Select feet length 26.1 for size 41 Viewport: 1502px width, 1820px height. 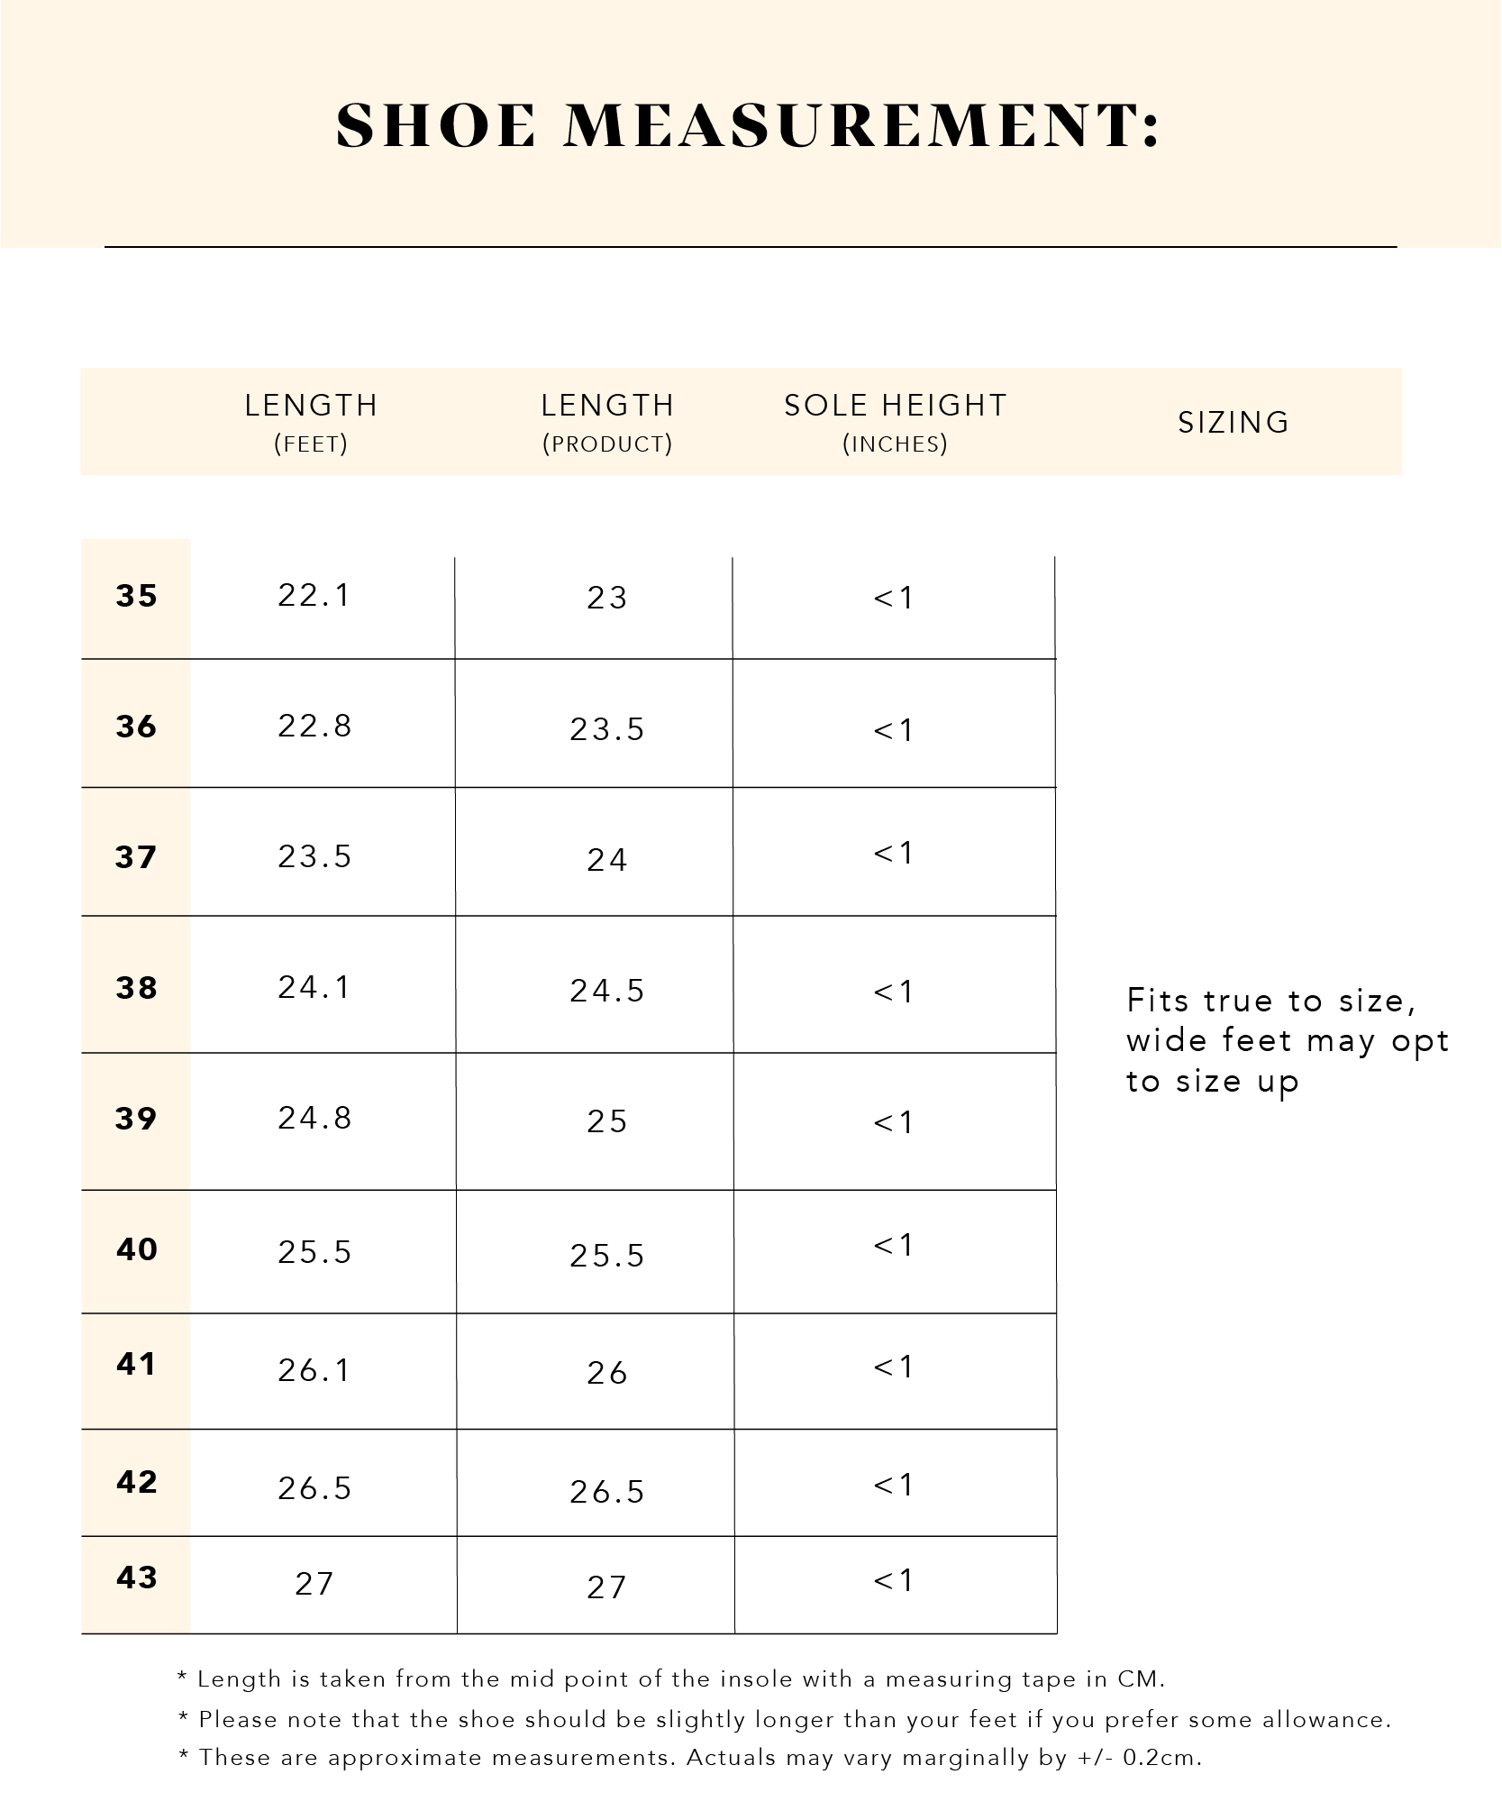point(314,1370)
